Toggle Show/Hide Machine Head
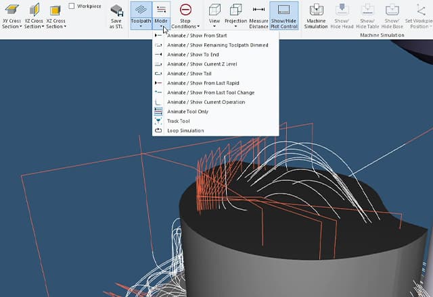Screen dimensions: 433x297 click(x=342, y=10)
